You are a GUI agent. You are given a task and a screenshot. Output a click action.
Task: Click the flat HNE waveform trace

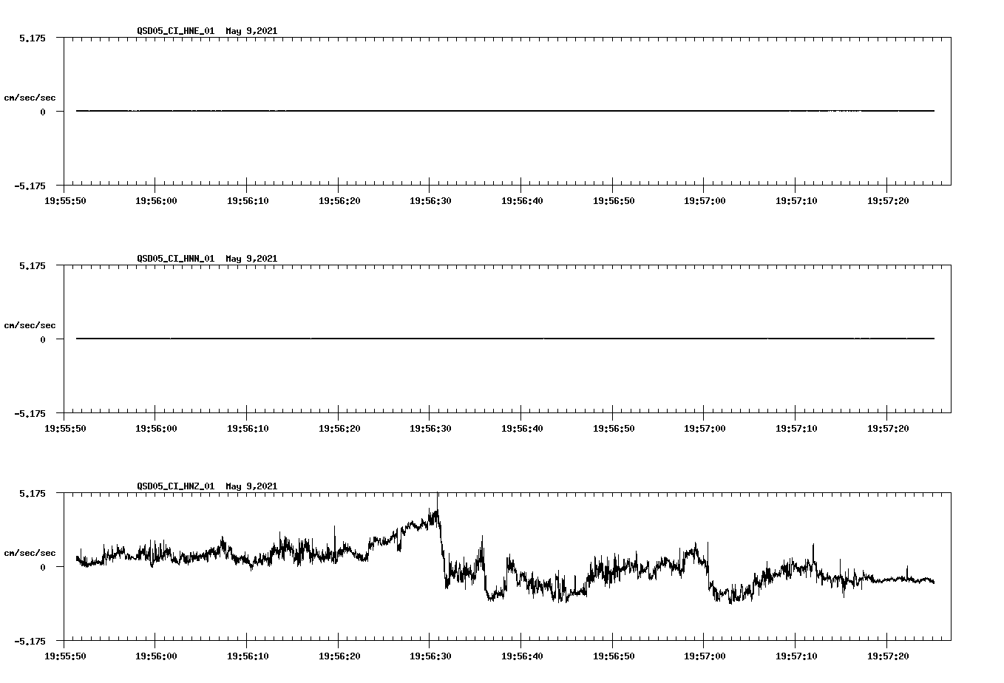click(444, 111)
